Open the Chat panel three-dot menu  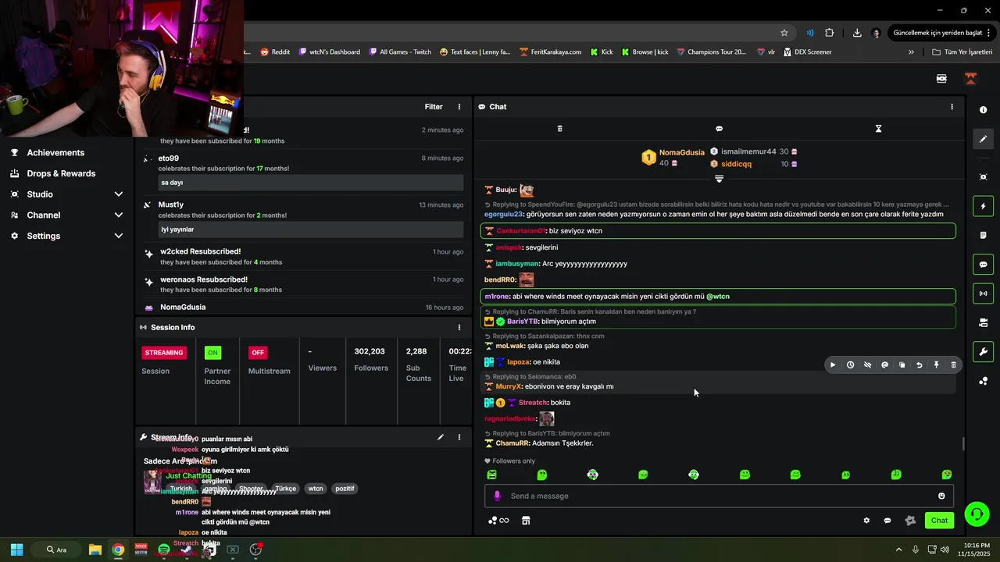(952, 107)
